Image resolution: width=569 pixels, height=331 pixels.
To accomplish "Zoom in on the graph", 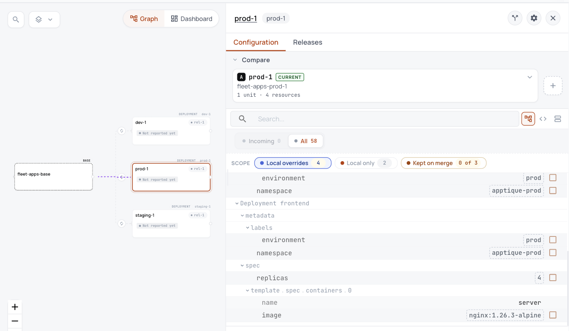I will coord(15,307).
